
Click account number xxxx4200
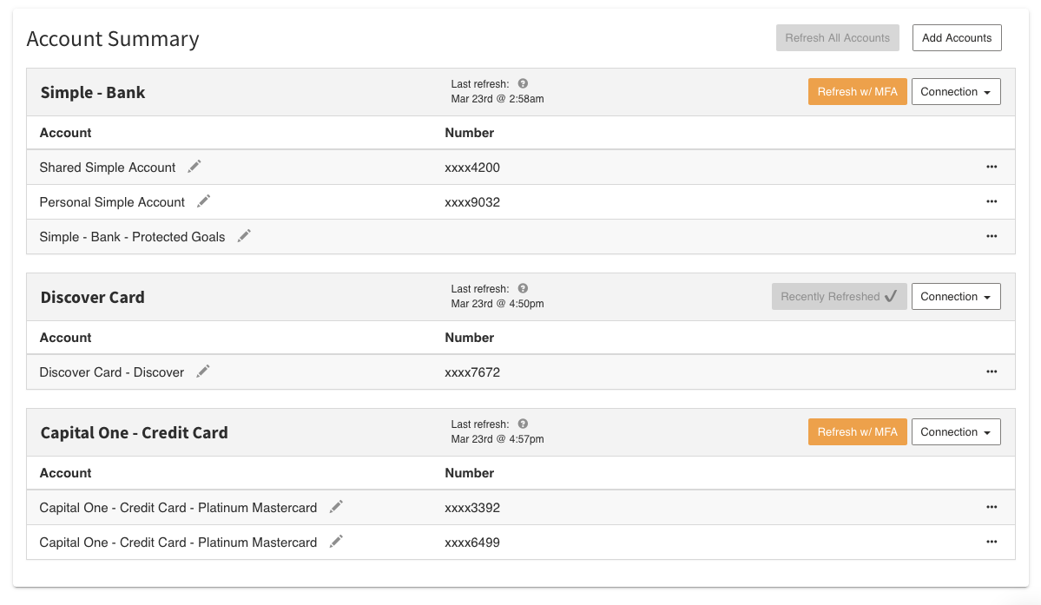tap(472, 168)
